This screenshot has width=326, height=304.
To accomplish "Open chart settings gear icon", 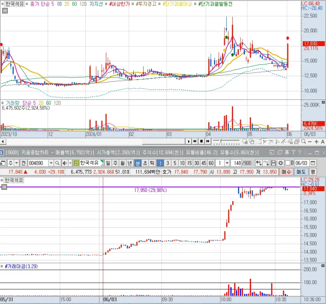I will tap(281, 163).
